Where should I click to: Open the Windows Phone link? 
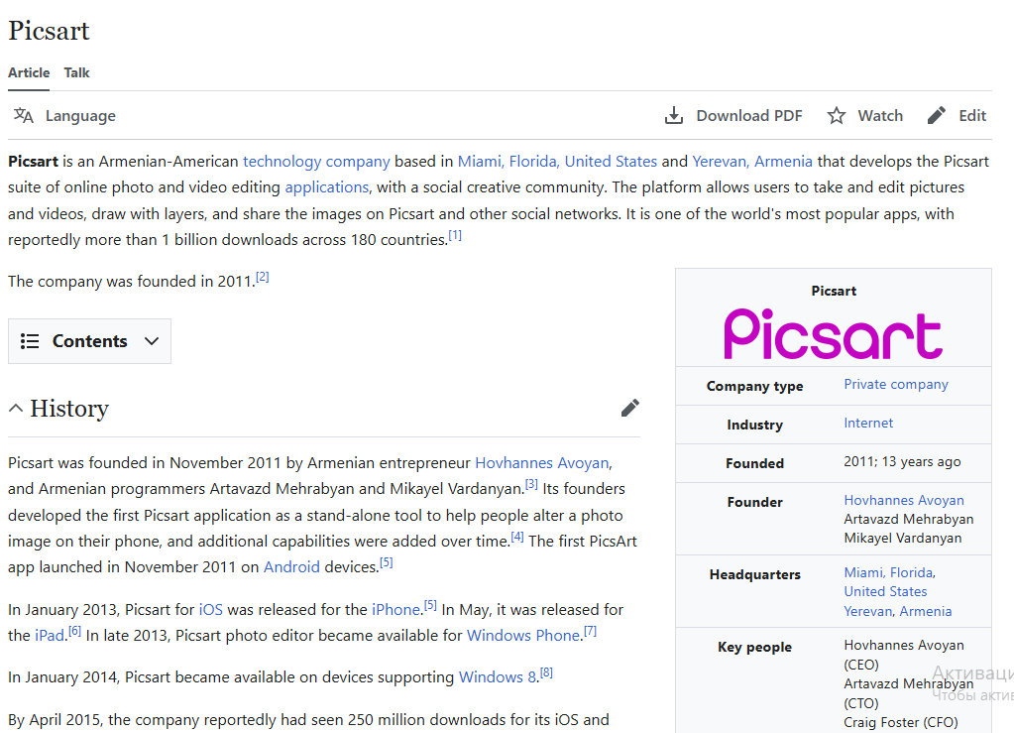click(523, 636)
